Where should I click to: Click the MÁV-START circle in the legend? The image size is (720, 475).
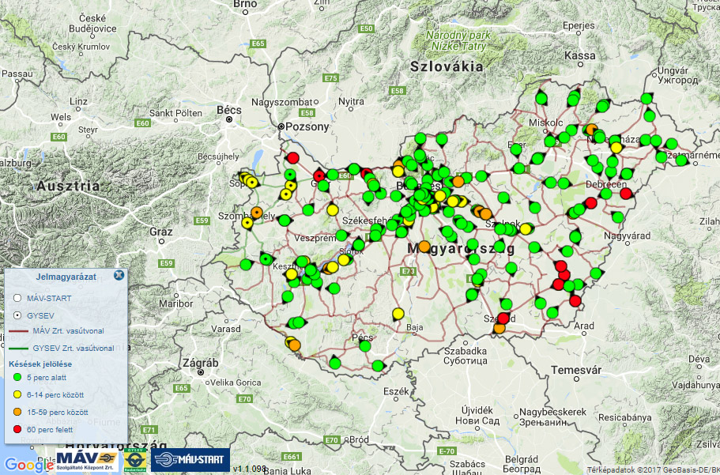pyautogui.click(x=17, y=298)
